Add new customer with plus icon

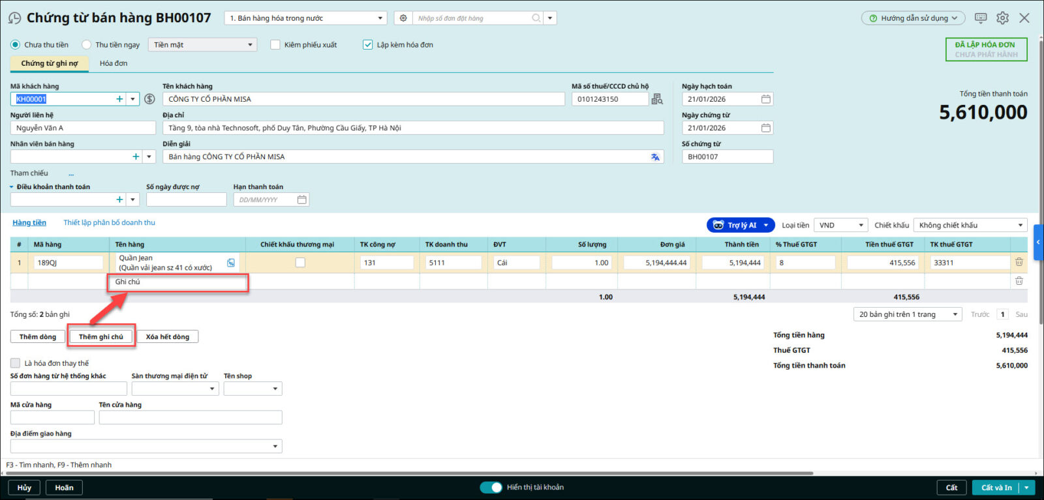119,99
